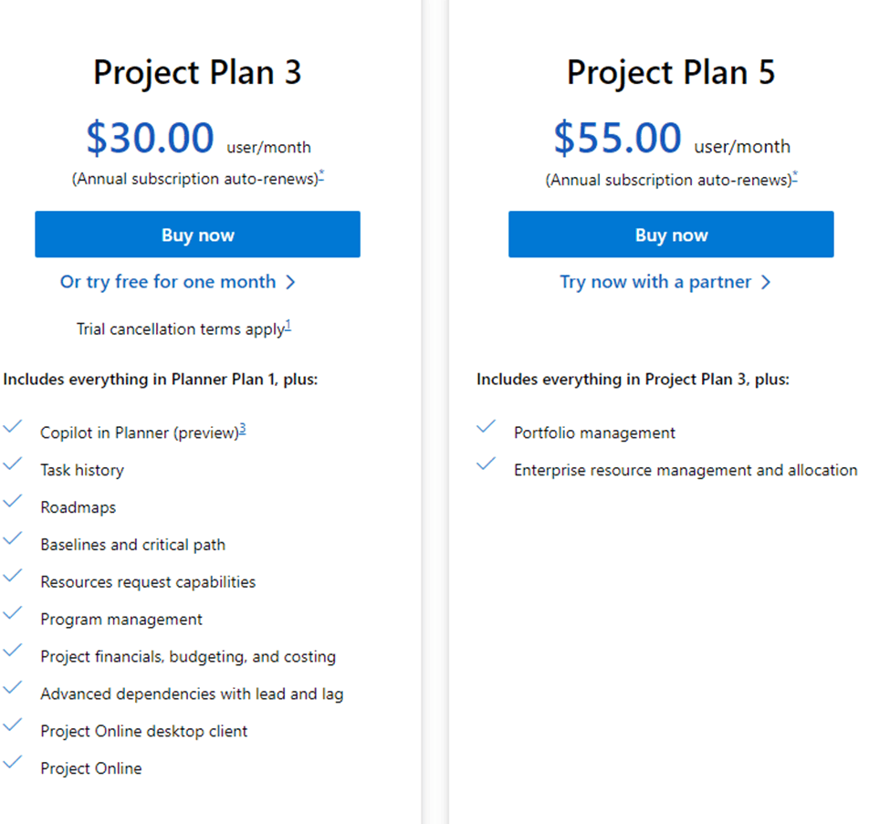Screen dimensions: 890x824
Task: Select the checkmark beside Copilot in Planner
Action: point(14,425)
